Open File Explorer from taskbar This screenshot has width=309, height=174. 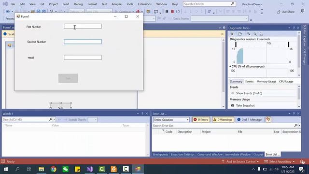point(42,169)
